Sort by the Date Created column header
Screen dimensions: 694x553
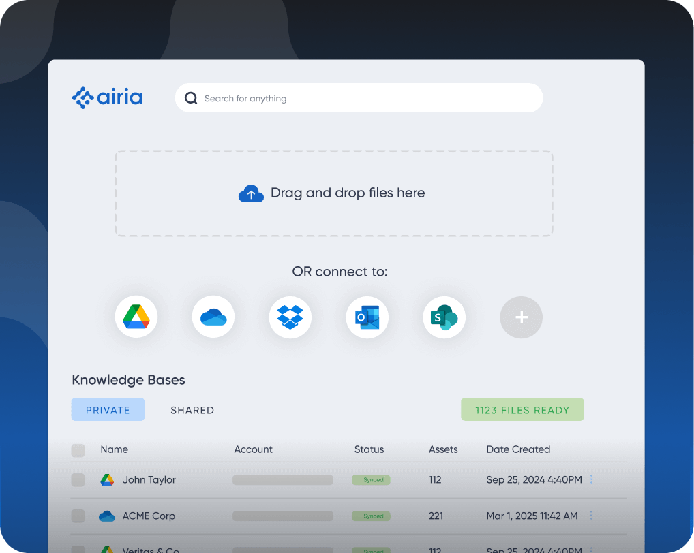[x=518, y=449]
